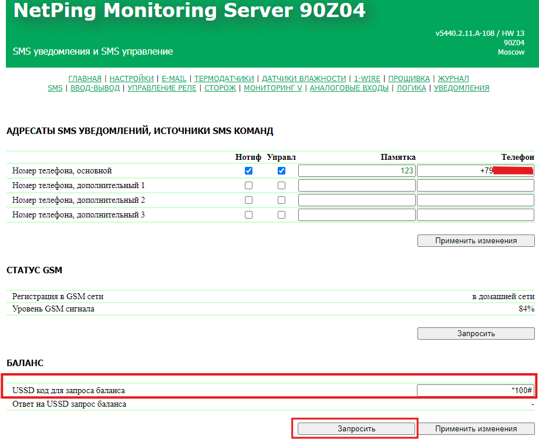Screen dimensions: 539x439
Task: Toggle Управл checkbox for основной phone number
Action: [x=281, y=170]
